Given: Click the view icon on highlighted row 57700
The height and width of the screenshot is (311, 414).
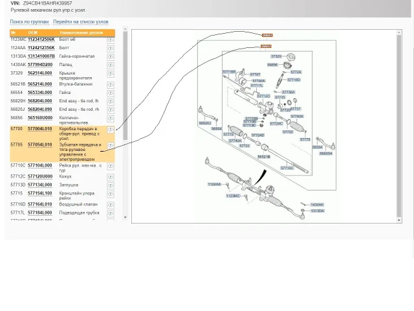Looking at the screenshot, I should pos(110,130).
